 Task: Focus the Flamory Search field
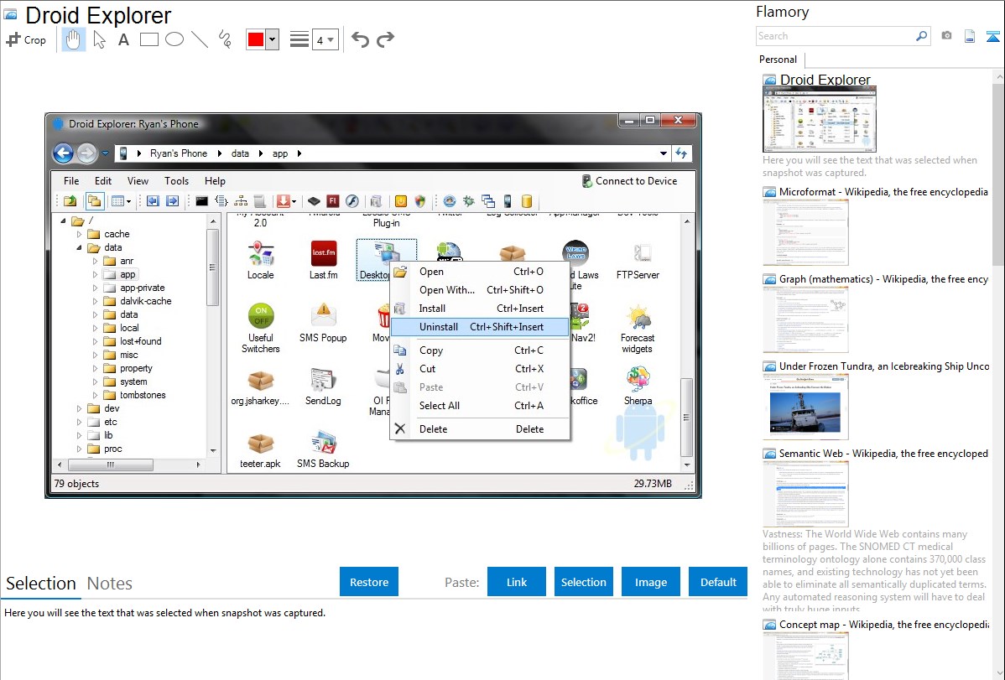836,36
